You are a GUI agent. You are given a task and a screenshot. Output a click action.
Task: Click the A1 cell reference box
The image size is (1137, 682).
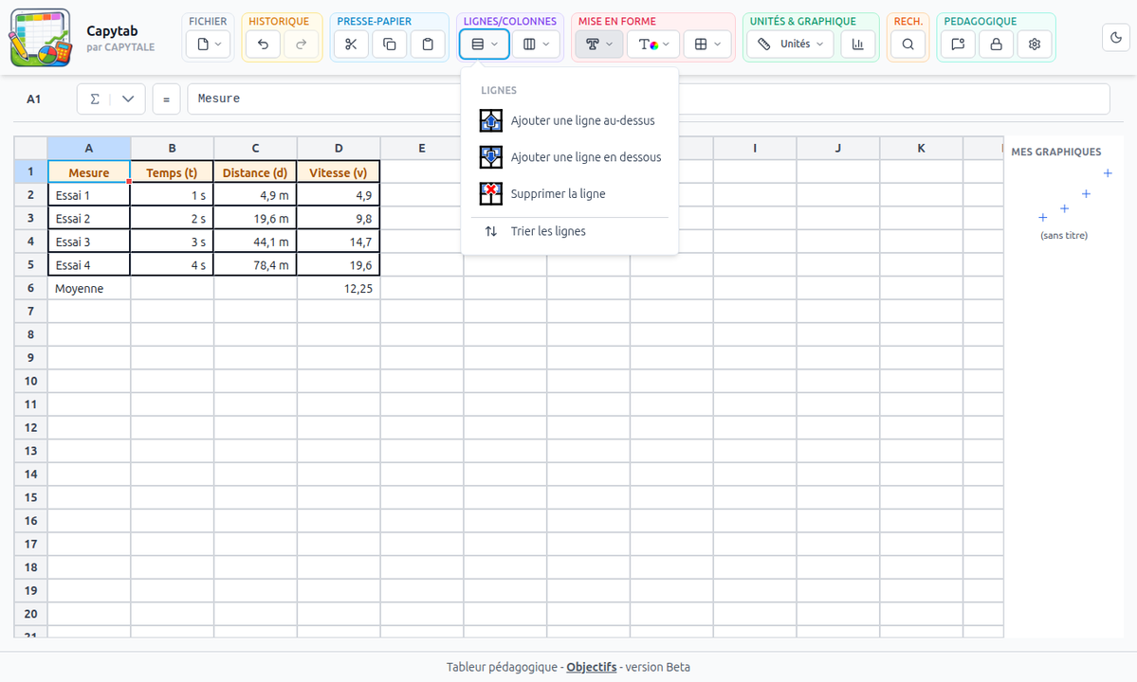33,99
